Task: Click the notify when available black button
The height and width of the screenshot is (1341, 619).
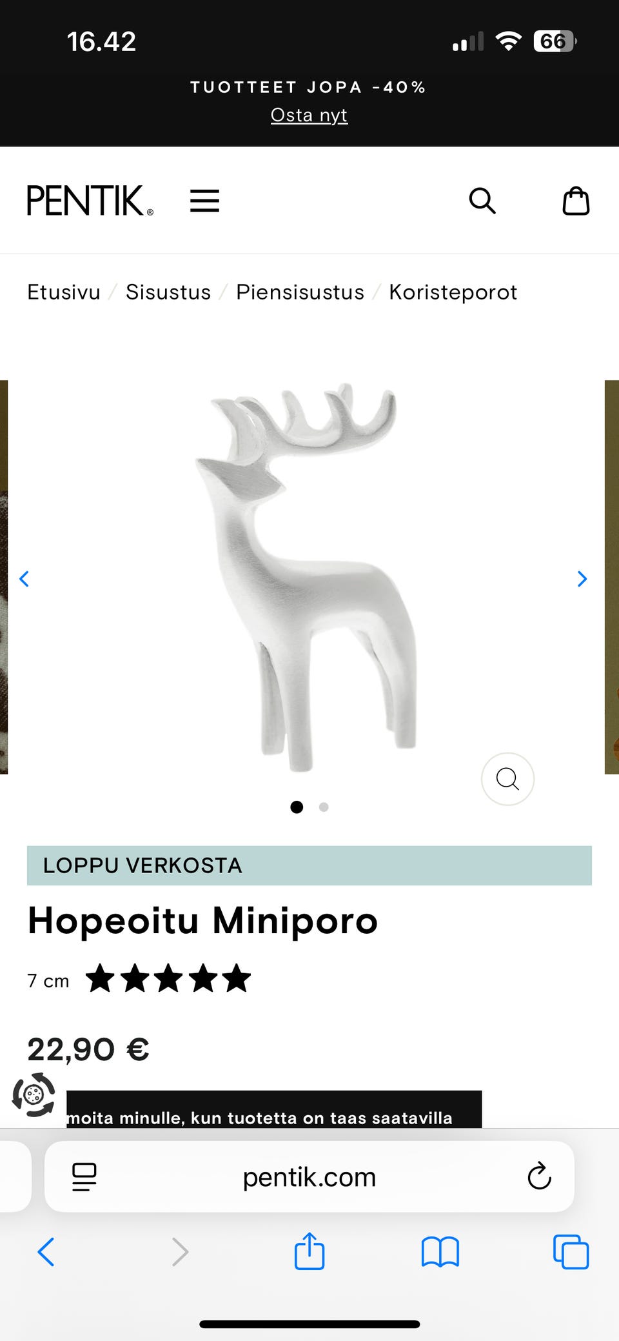Action: point(274,1109)
